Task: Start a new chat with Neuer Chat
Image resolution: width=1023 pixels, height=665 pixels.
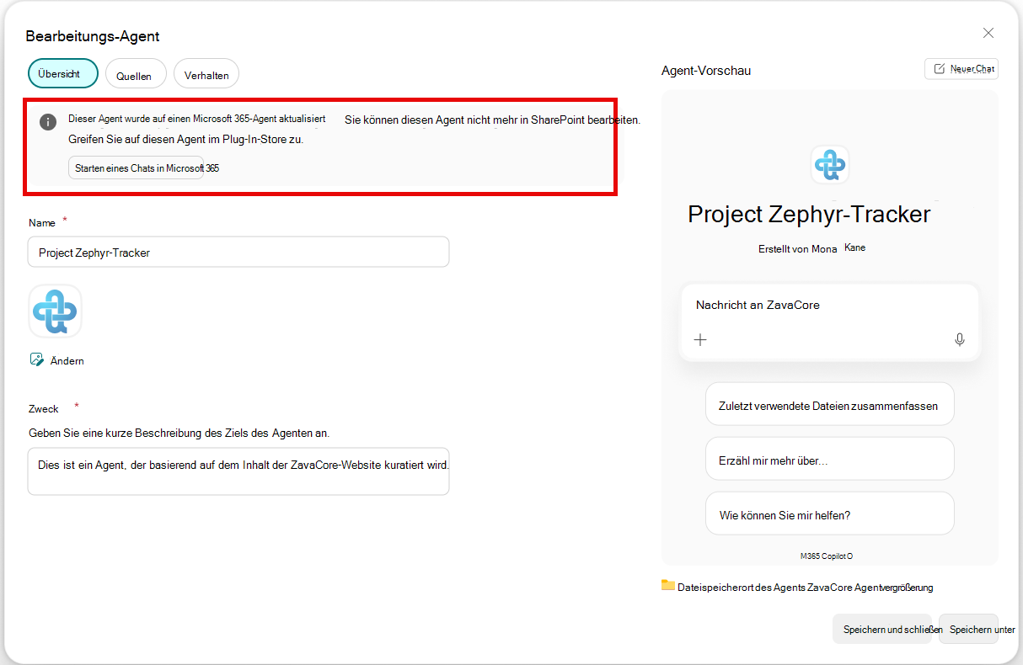Action: coord(961,69)
